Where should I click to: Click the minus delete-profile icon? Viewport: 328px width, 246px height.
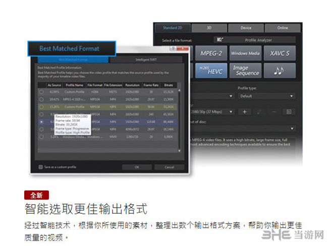(x=274, y=112)
